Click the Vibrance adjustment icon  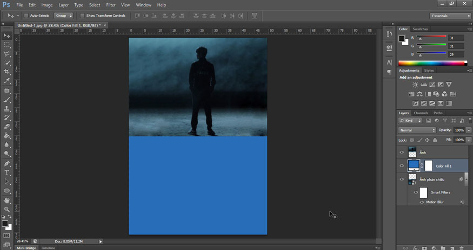click(x=449, y=85)
